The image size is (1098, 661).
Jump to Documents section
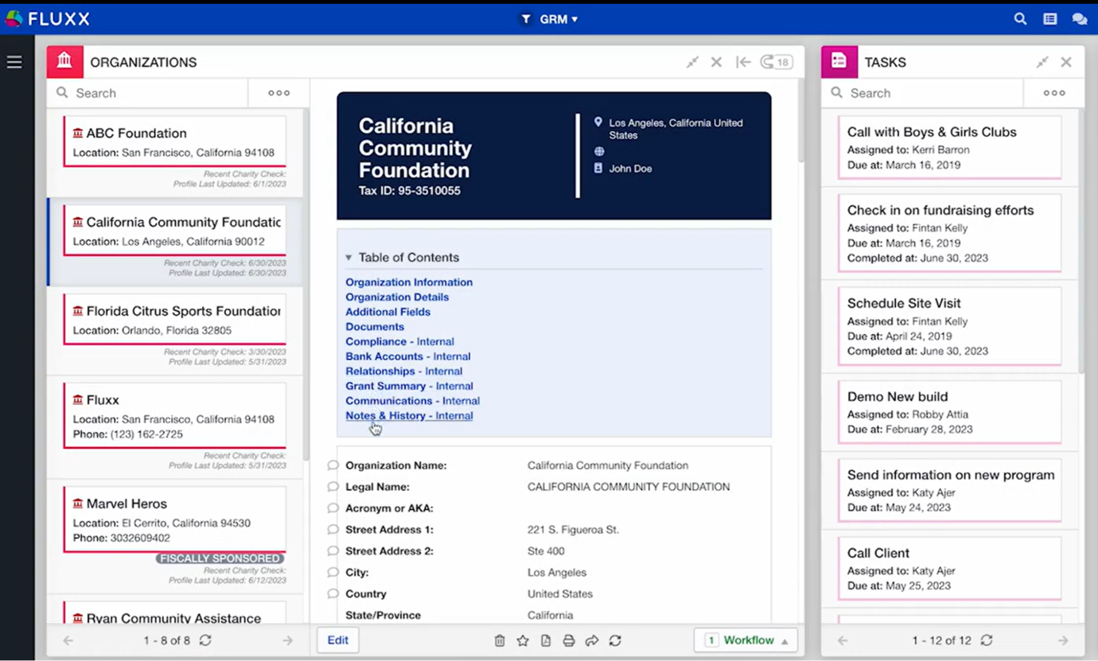coord(375,327)
